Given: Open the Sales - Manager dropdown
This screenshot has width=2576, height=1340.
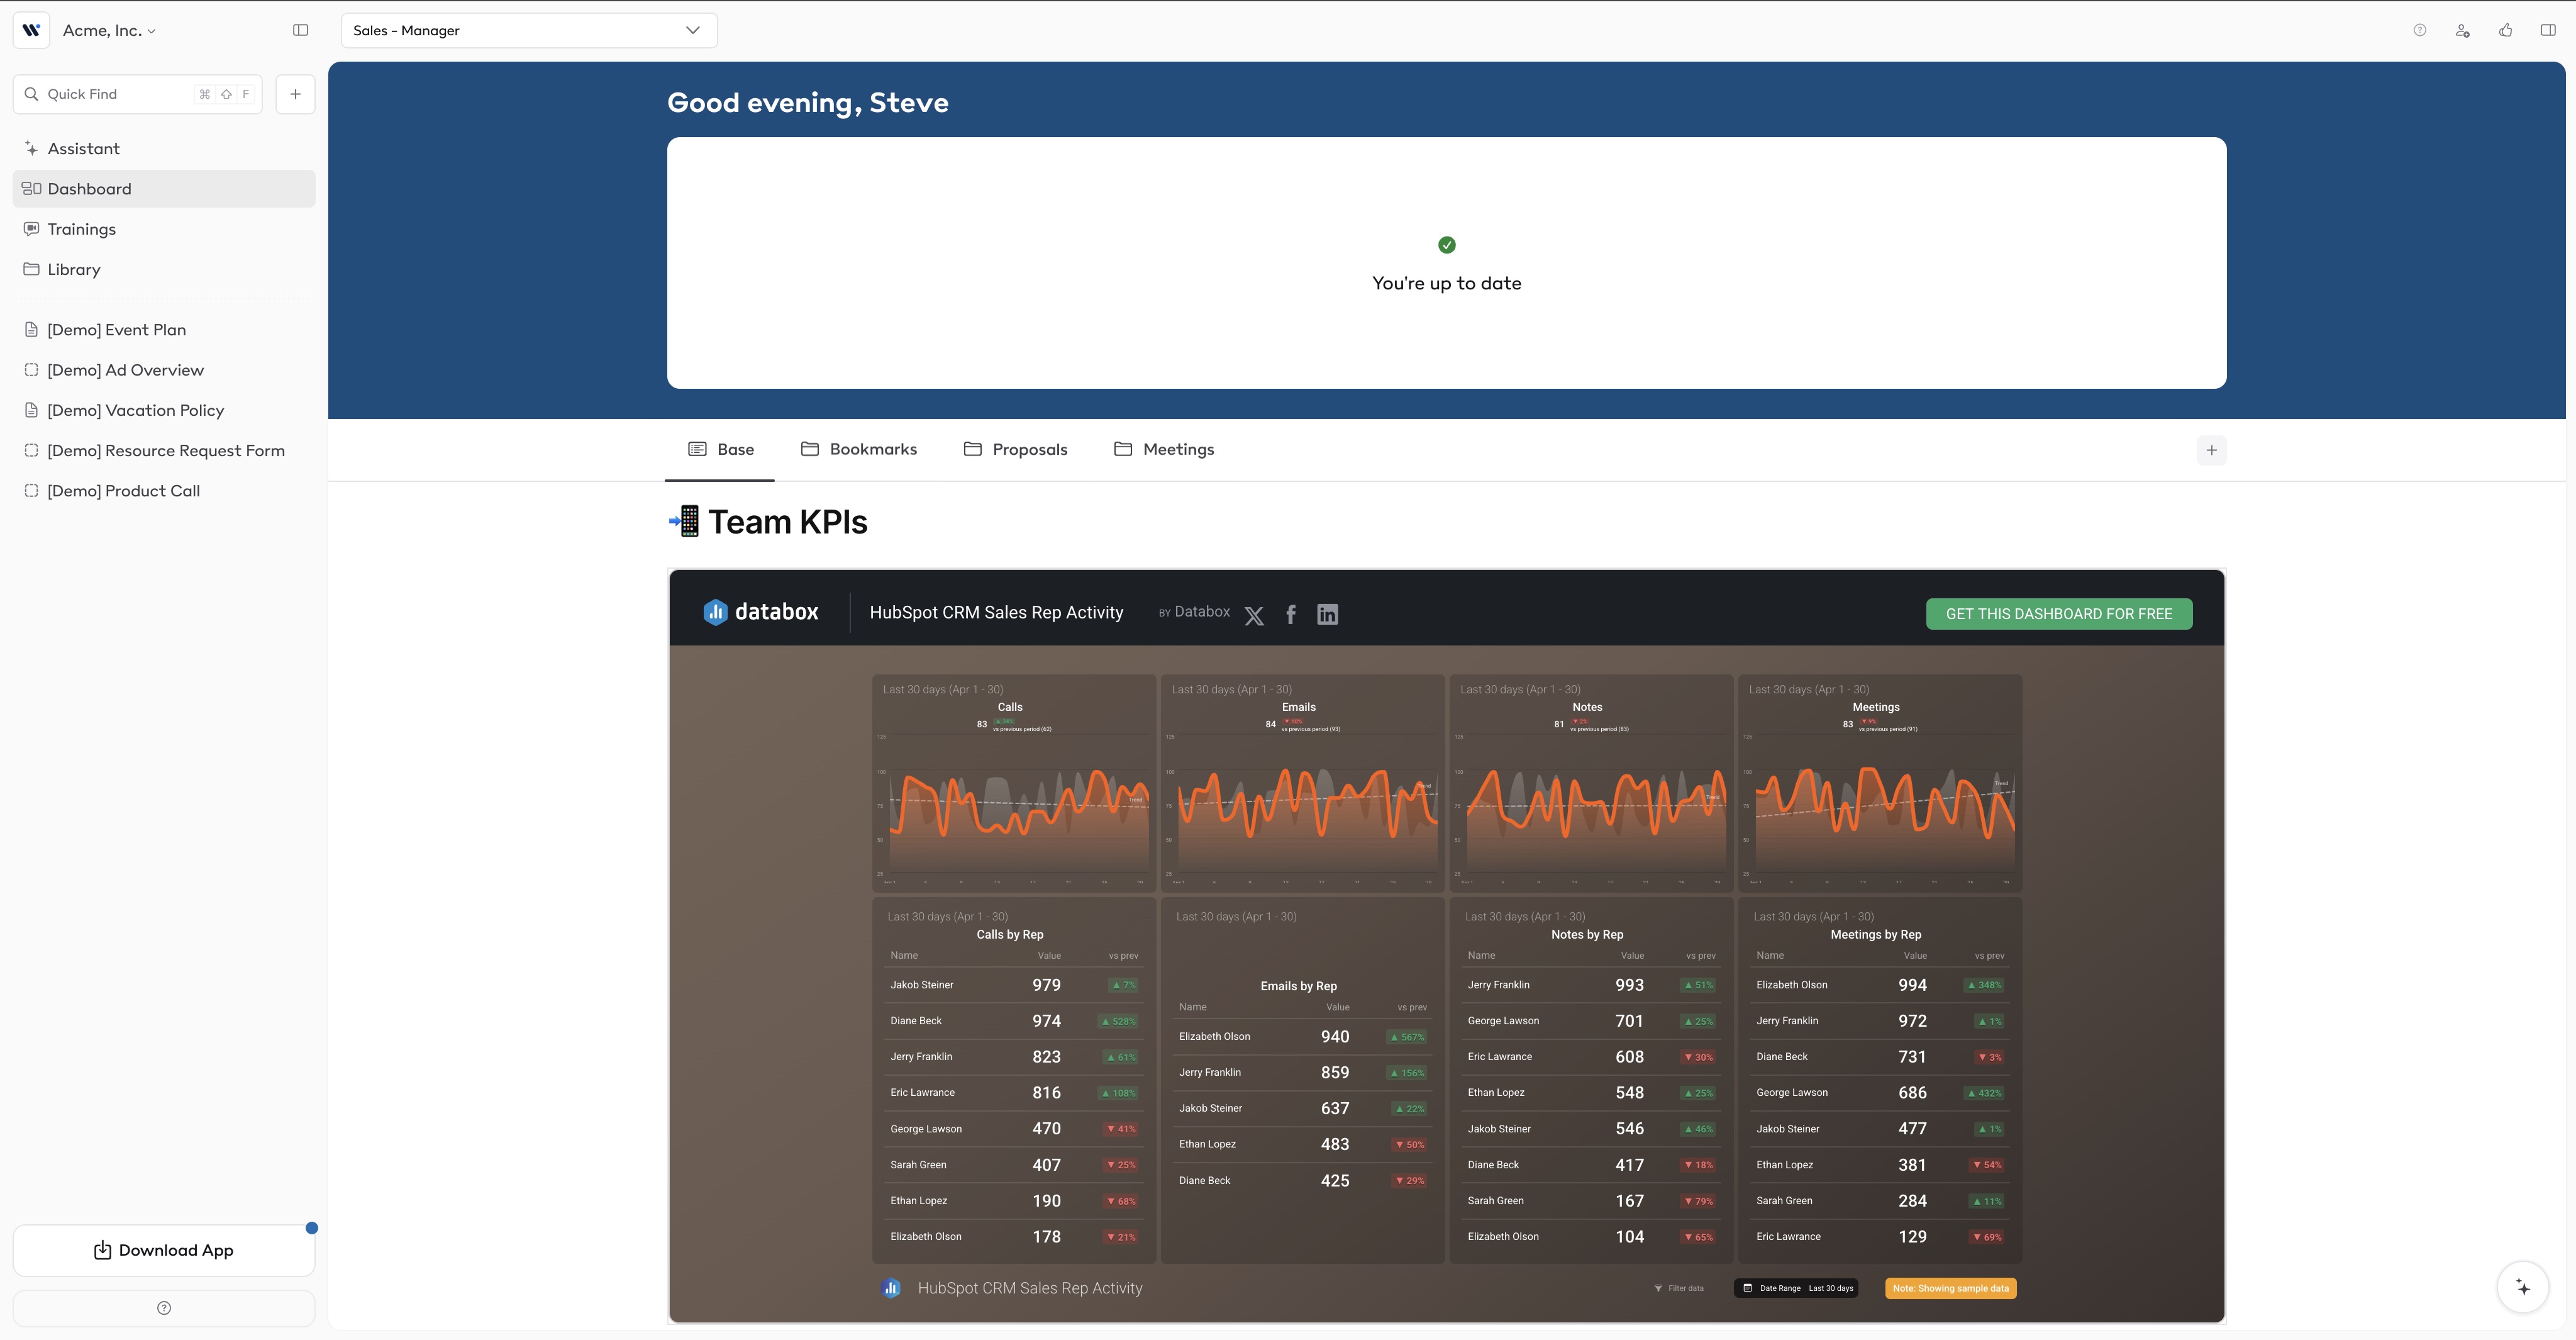Looking at the screenshot, I should (x=528, y=30).
